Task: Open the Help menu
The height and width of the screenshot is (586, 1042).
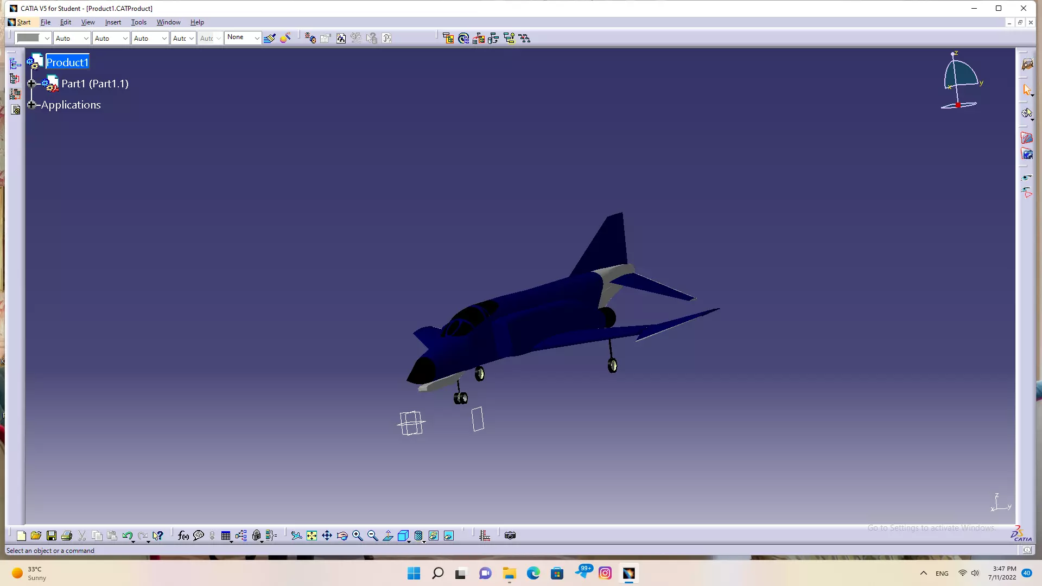Action: (x=197, y=22)
